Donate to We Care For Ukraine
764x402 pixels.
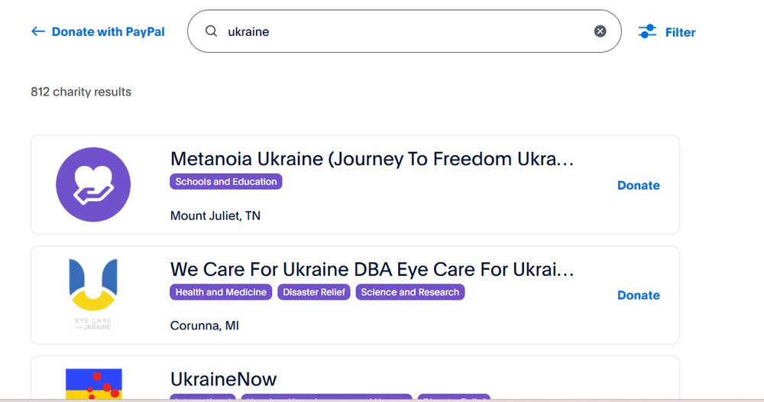click(638, 295)
